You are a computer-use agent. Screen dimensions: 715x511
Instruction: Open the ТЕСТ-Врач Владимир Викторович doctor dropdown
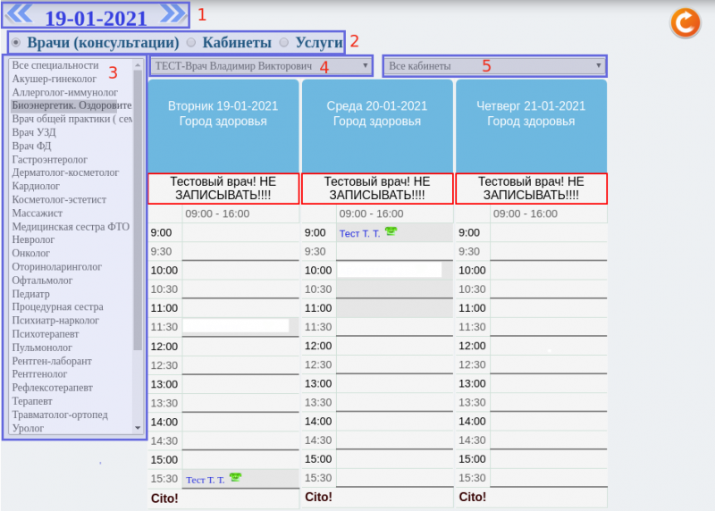261,66
